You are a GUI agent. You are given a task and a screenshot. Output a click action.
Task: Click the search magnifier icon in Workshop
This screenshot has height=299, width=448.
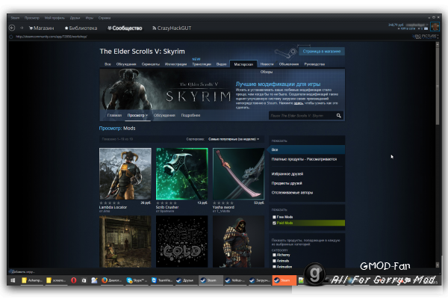pyautogui.click(x=338, y=116)
